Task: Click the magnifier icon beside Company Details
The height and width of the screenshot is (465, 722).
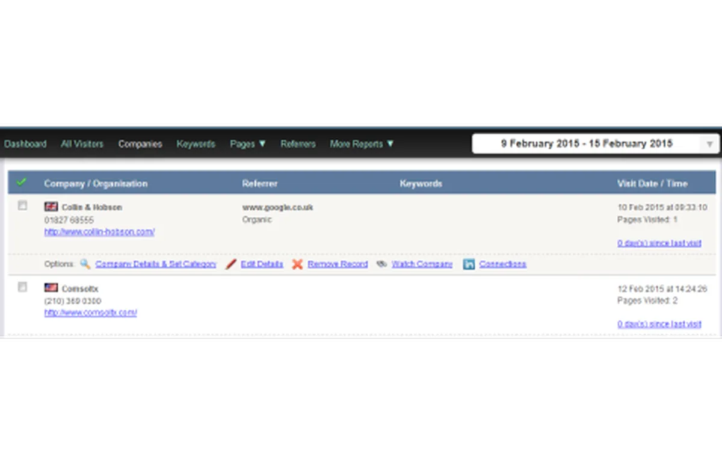Action: (x=85, y=264)
